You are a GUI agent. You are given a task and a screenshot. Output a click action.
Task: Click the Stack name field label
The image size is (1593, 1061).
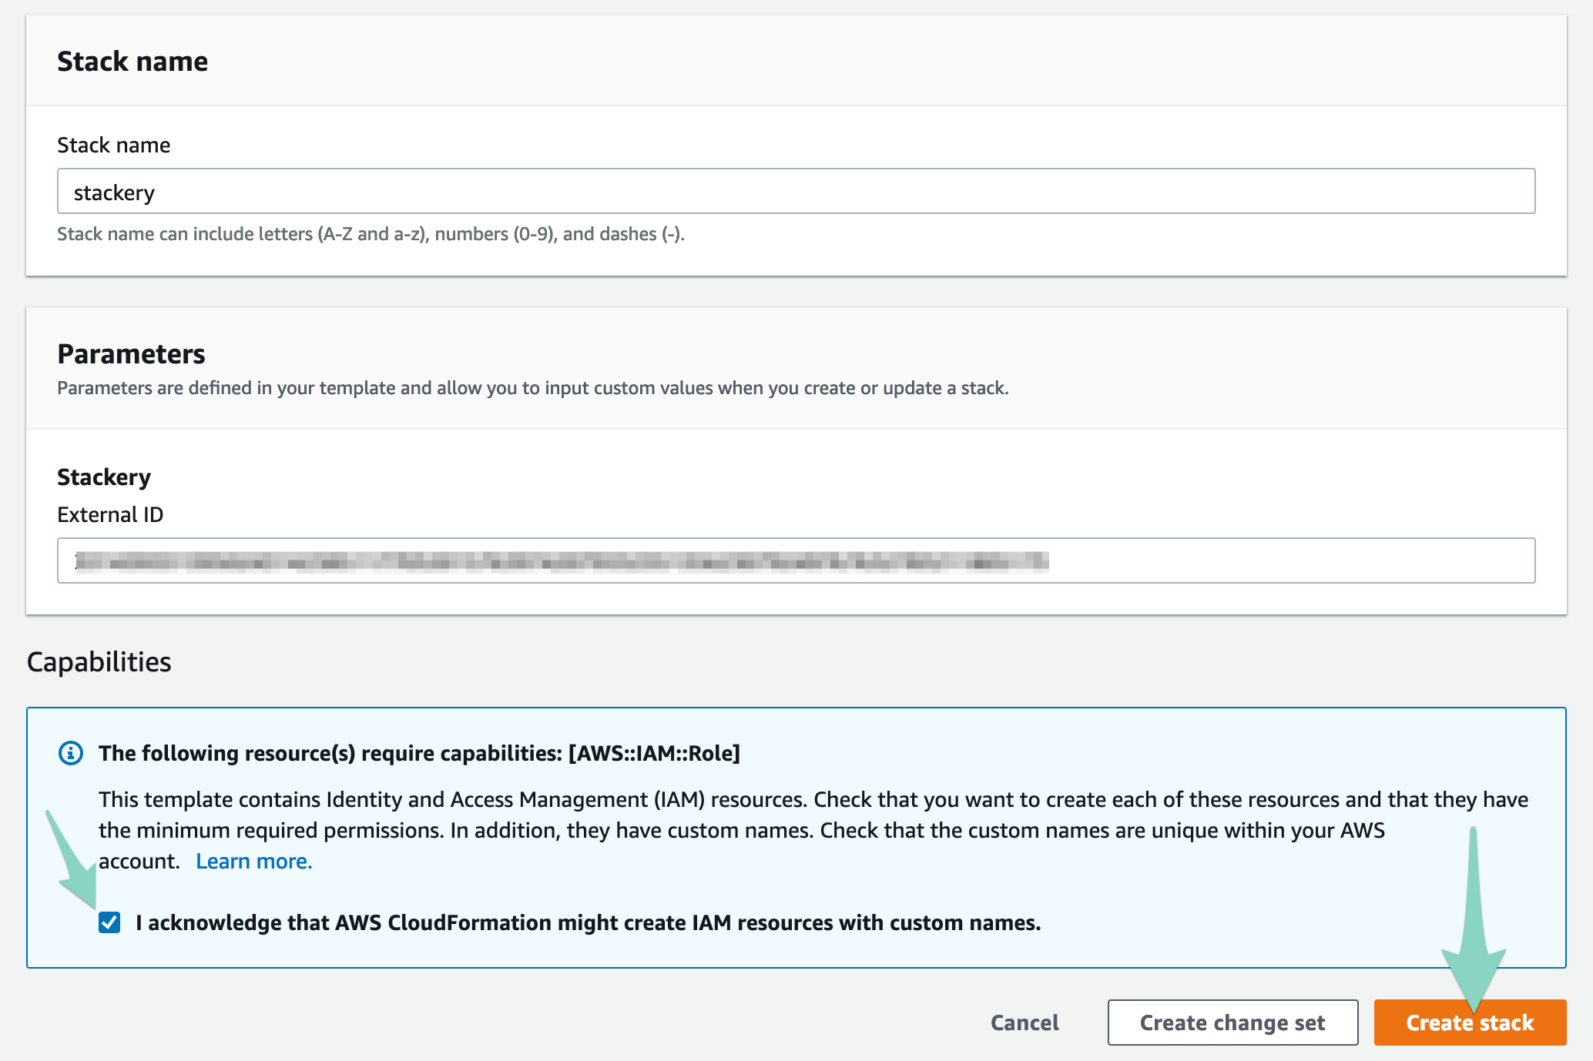(x=114, y=145)
